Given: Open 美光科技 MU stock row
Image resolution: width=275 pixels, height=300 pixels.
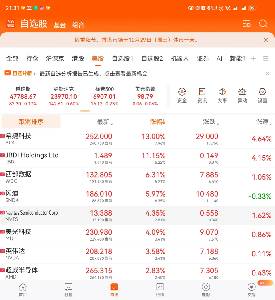Looking at the screenshot, I should [137, 235].
